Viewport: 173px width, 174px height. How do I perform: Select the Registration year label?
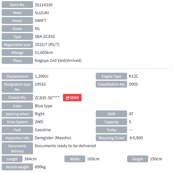tap(17, 45)
